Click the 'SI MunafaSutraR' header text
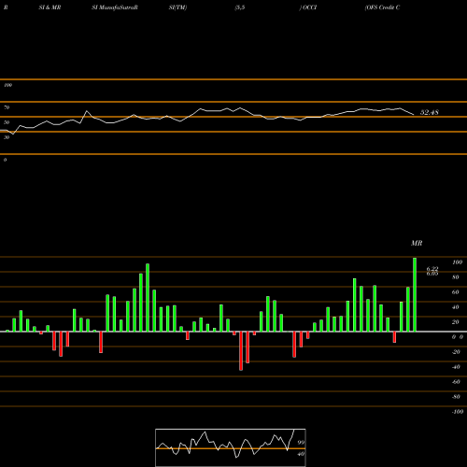This screenshot has width=467, height=467. coord(115,7)
